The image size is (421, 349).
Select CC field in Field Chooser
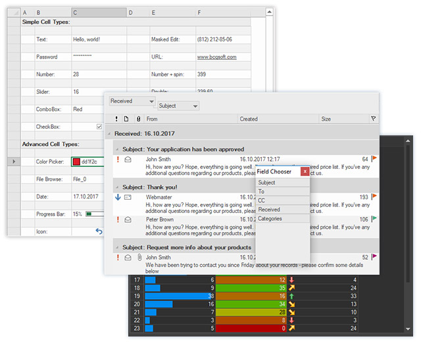[282, 200]
